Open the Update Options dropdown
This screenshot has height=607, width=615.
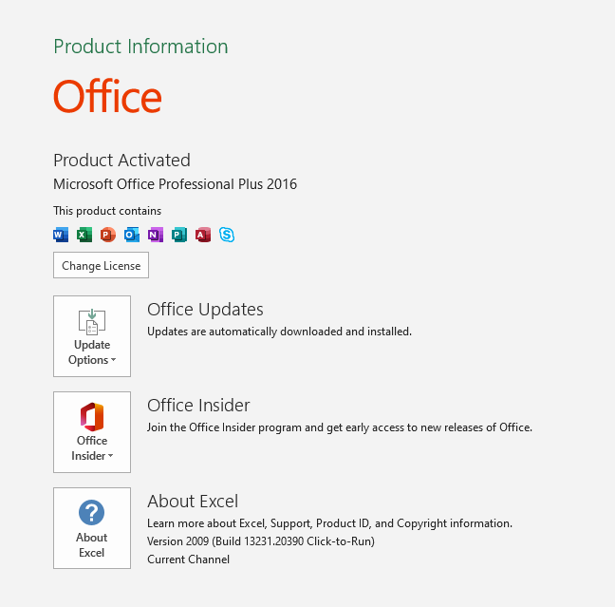[92, 336]
